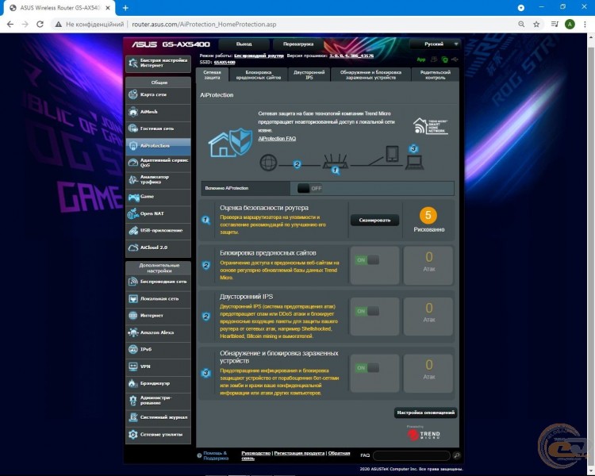Switch to 'Обнаружение и блокировка зараженных устройств' tab

point(370,75)
